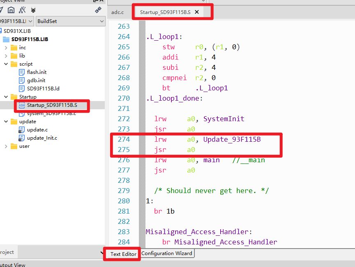355x267 pixels.
Task: Open update.c source file
Action: click(37, 130)
